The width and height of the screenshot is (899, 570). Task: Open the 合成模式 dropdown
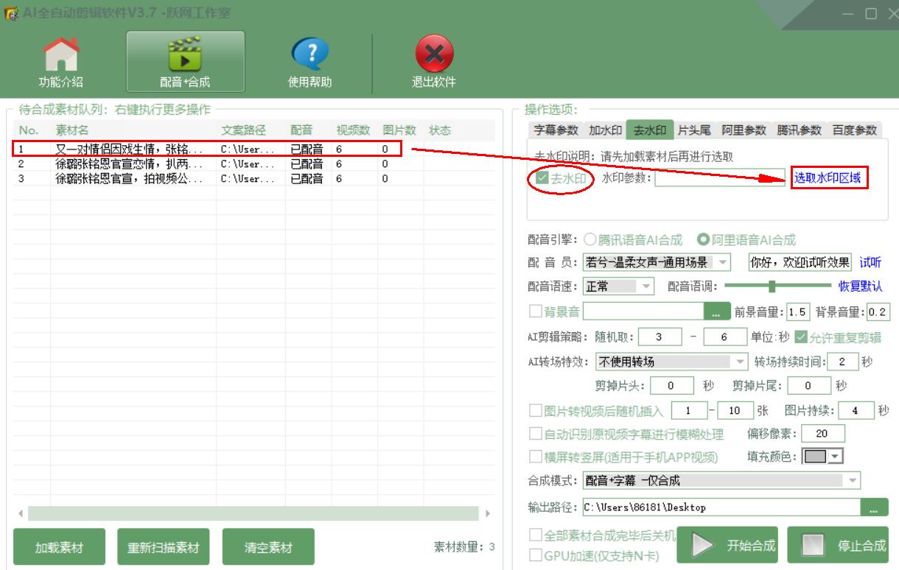[852, 480]
